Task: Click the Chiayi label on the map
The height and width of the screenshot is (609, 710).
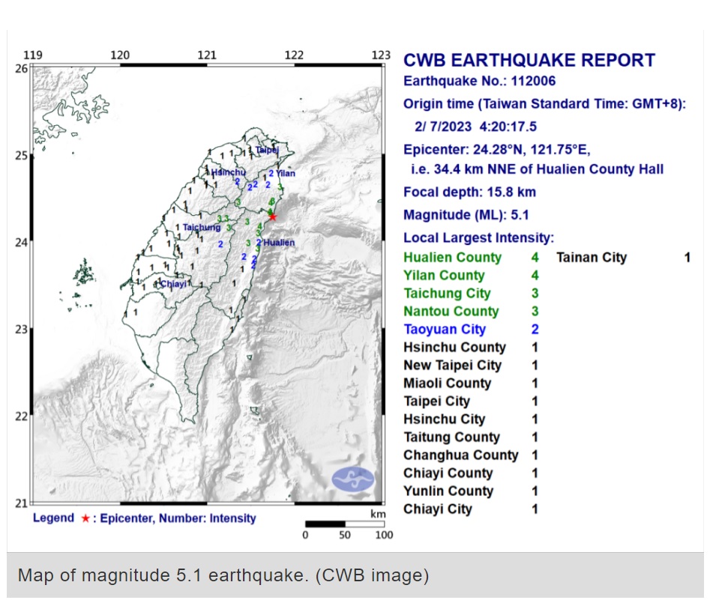Action: click(x=172, y=284)
